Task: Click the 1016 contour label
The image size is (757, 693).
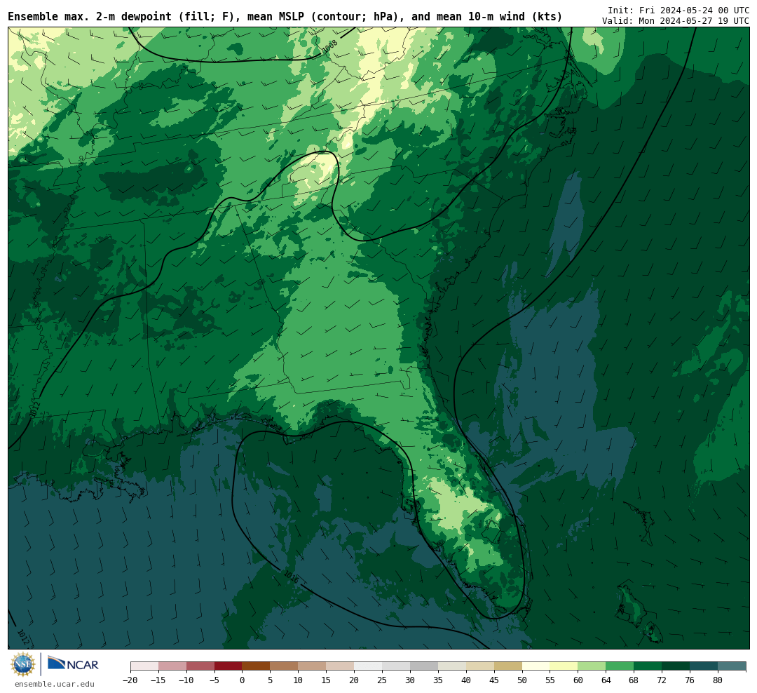Action: click(x=291, y=577)
